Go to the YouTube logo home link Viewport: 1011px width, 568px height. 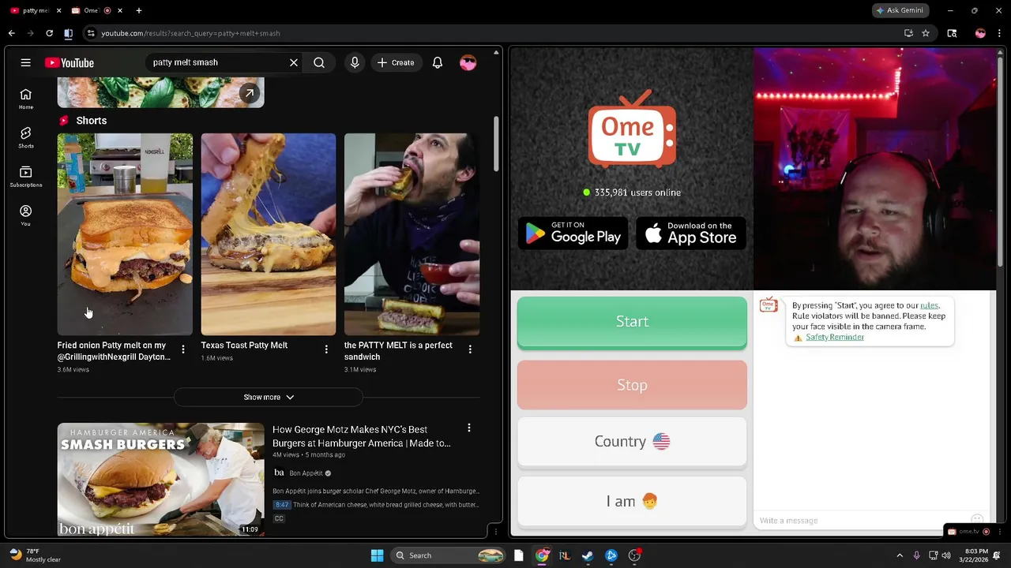pos(70,63)
